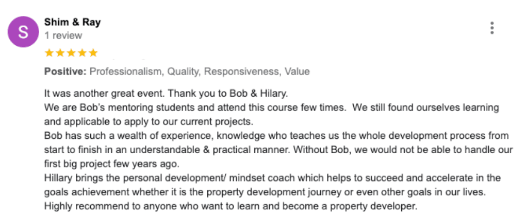Click the fifth yellow rating star
The height and width of the screenshot is (216, 526).
(x=93, y=53)
